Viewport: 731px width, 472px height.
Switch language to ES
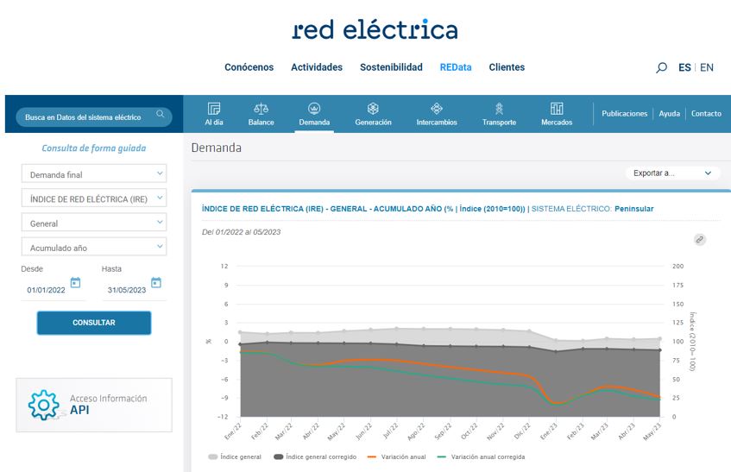coord(684,67)
